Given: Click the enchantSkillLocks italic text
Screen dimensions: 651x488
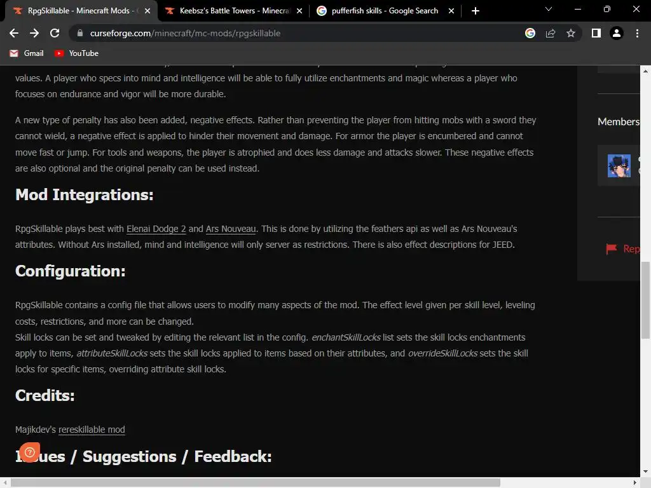Looking at the screenshot, I should point(346,337).
